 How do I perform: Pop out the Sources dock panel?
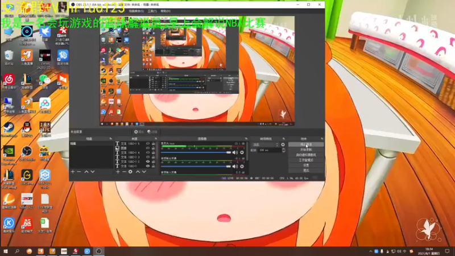point(156,139)
